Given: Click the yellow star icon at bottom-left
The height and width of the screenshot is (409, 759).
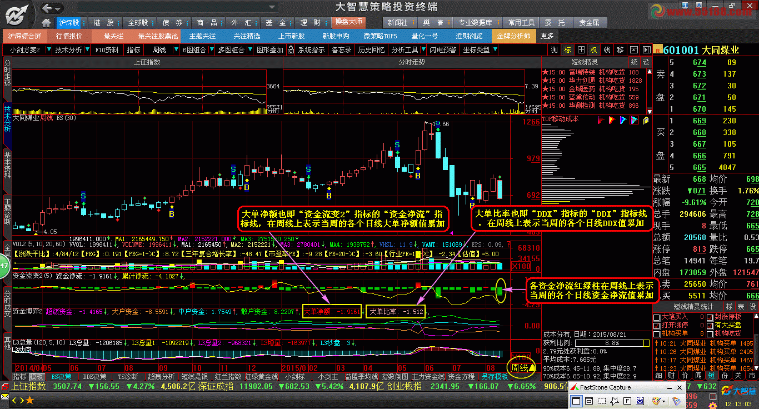Looking at the screenshot, I should point(29,400).
